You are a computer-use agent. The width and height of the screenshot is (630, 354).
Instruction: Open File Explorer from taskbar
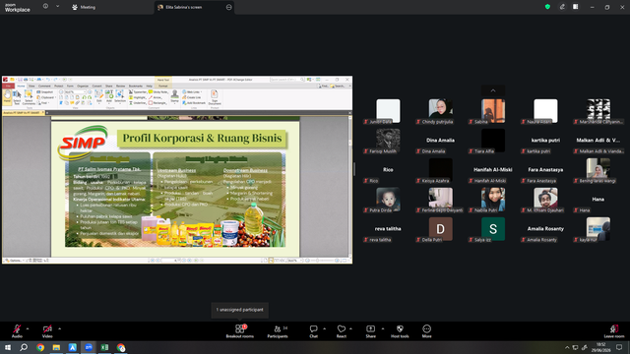click(56, 347)
